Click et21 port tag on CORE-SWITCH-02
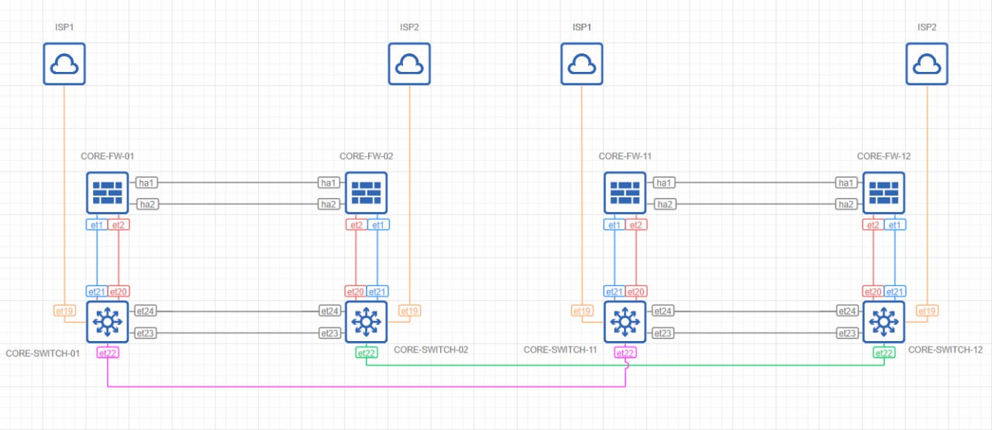This screenshot has height=430, width=992. [378, 292]
